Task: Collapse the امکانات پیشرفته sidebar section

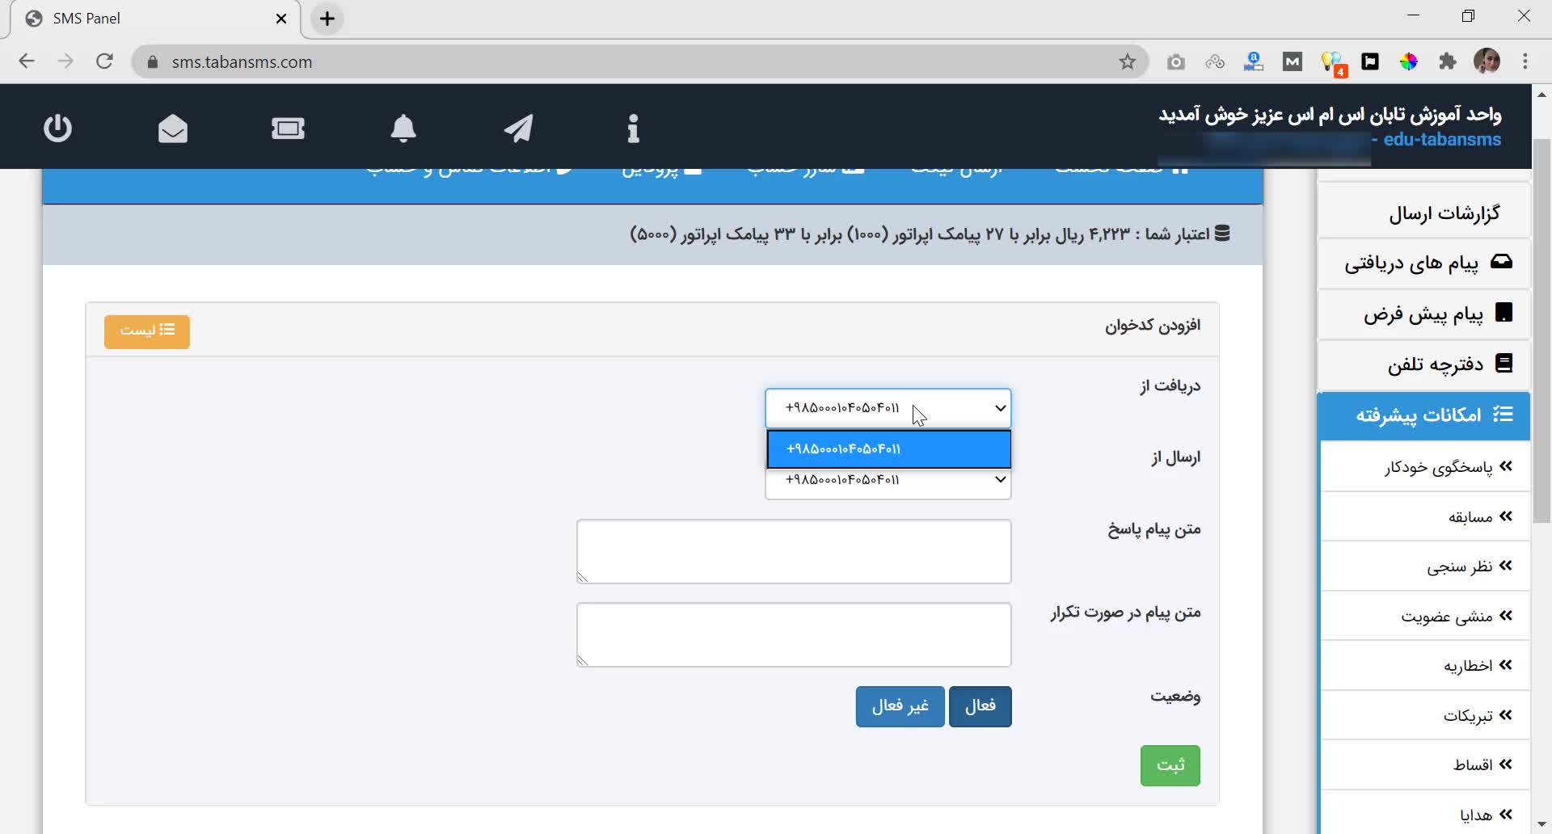Action: pos(1424,415)
